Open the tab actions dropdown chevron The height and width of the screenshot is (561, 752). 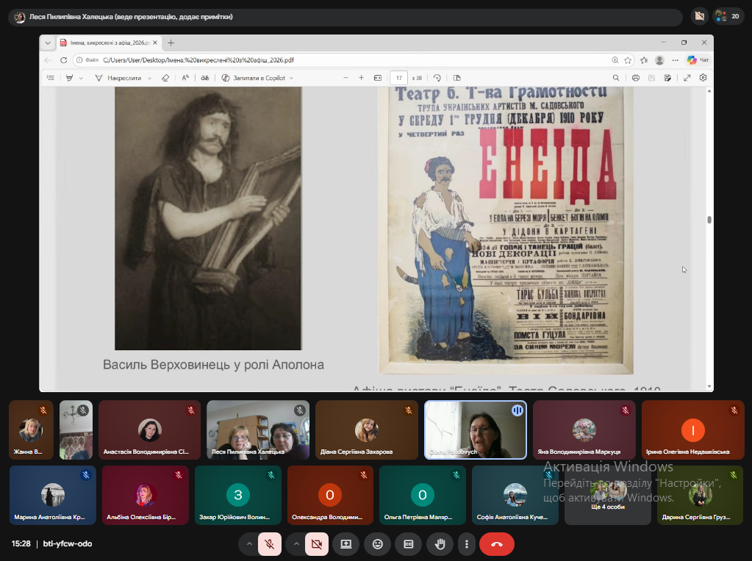tap(48, 43)
